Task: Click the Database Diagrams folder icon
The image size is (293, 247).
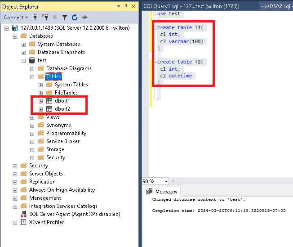Action: [x=40, y=68]
